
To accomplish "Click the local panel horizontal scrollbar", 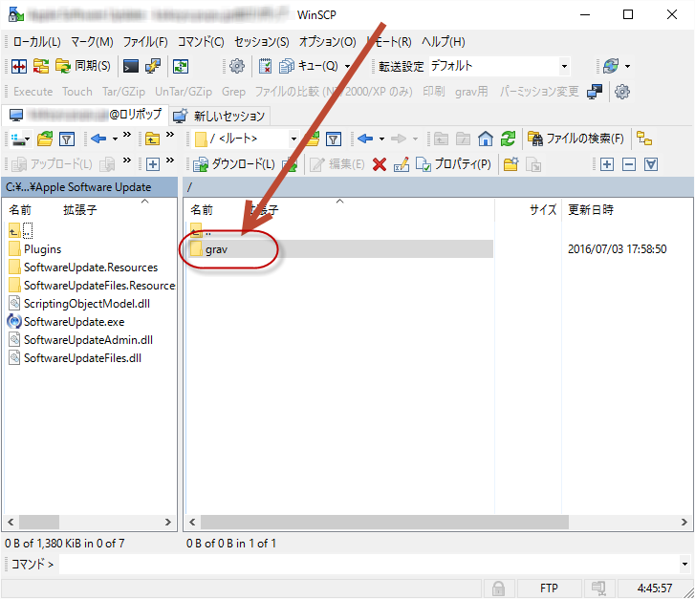I will pyautogui.click(x=88, y=523).
